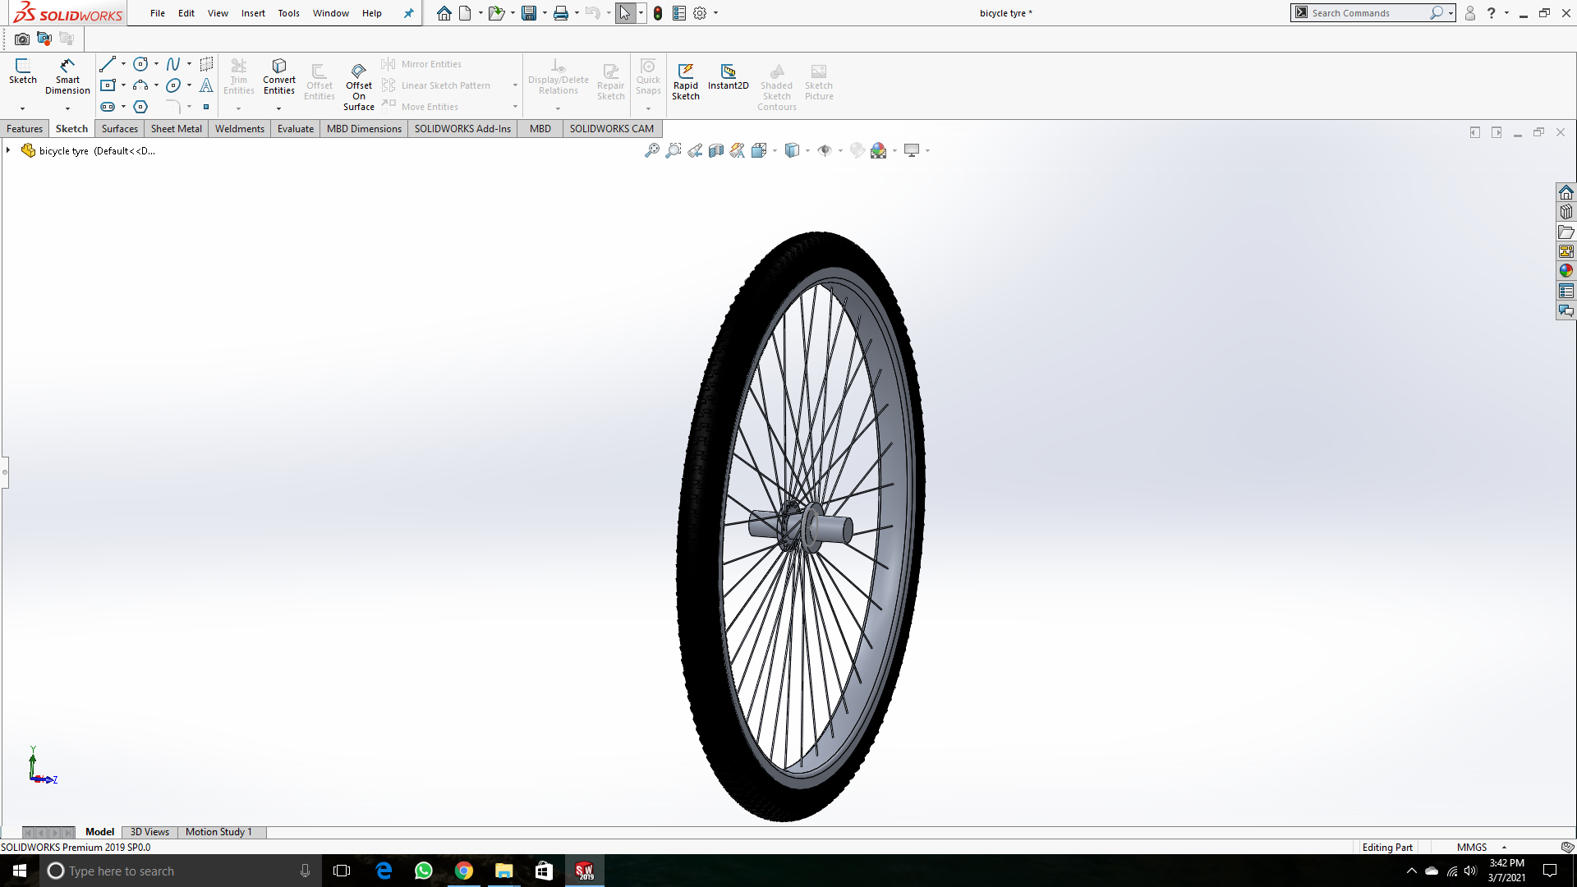This screenshot has width=1577, height=887.
Task: Click the Zoom to Fit icon
Action: pos(651,150)
